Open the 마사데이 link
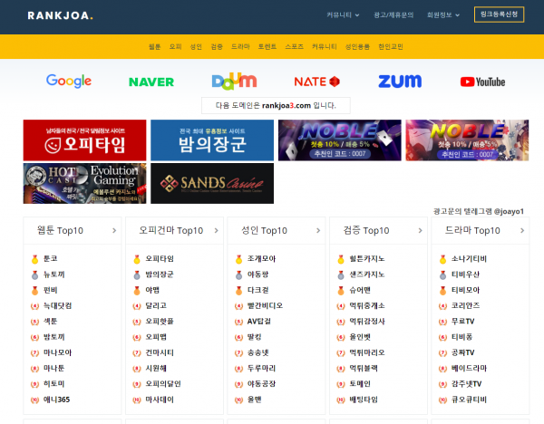Screen dimensions: 544x424 pyautogui.click(x=160, y=400)
